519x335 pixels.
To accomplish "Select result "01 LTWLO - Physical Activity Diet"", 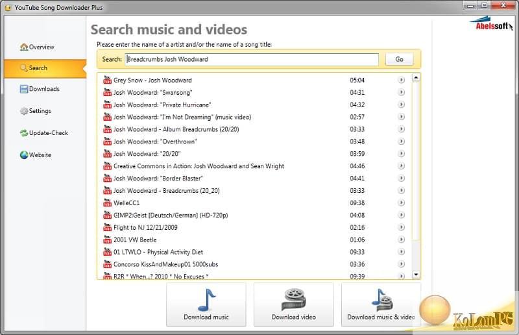I will coord(158,252).
